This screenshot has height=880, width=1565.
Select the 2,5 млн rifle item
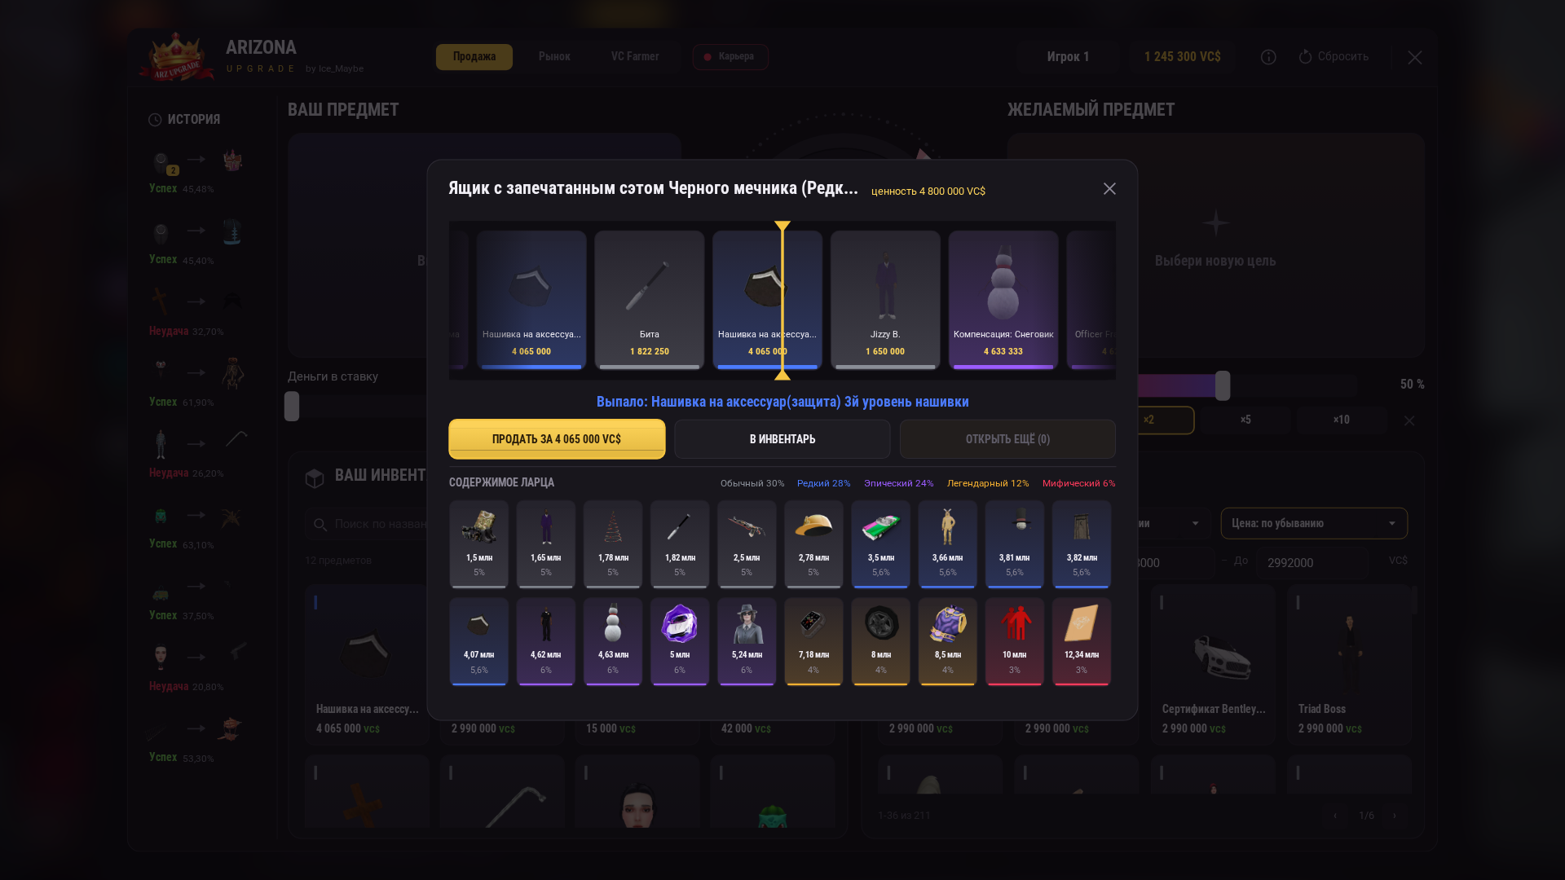coord(747,544)
